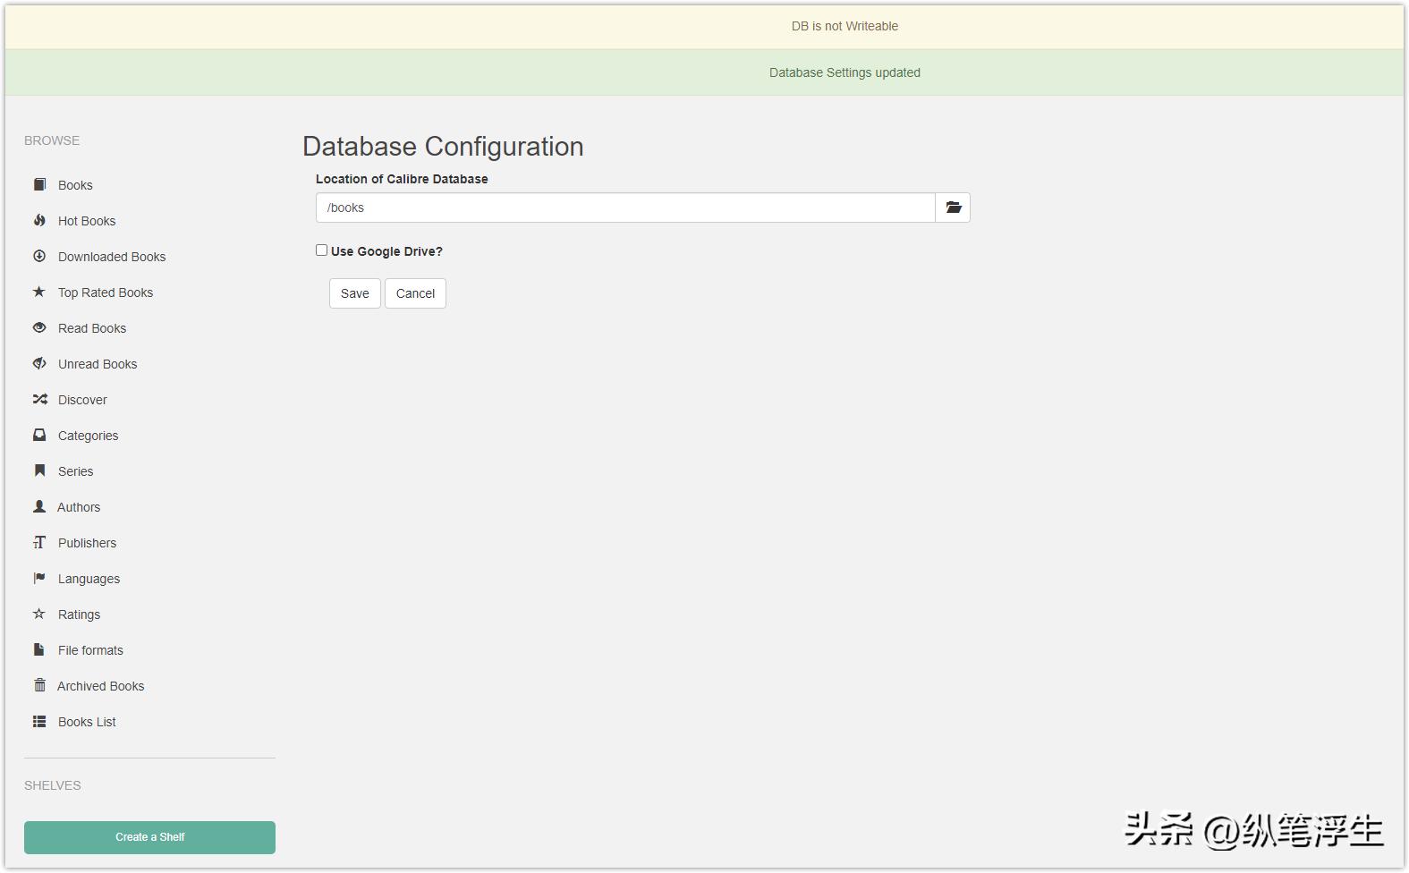This screenshot has height=873, width=1409.
Task: Click the person icon for Authors
Action: (x=39, y=506)
